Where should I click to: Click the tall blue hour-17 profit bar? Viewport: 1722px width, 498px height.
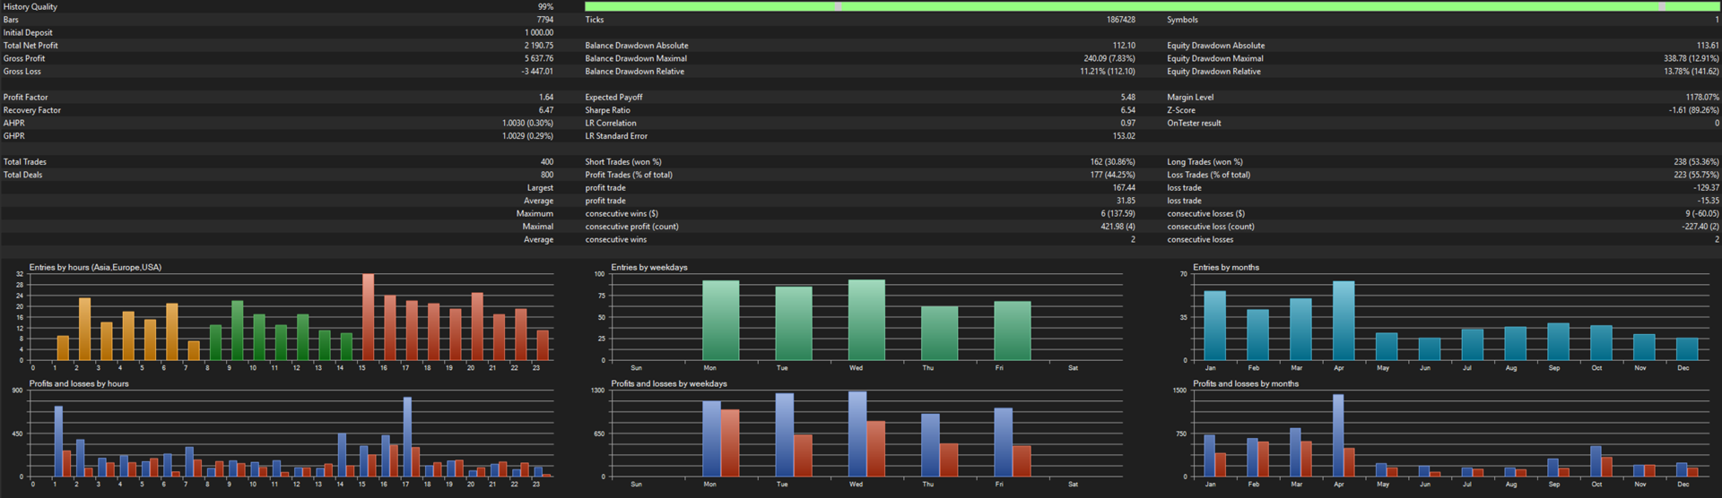coord(407,437)
